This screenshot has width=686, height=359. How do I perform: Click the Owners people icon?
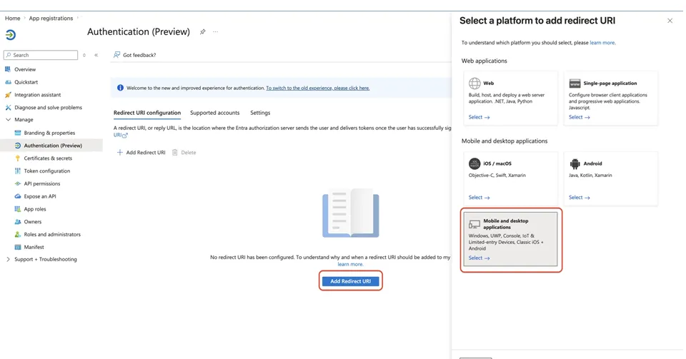pyautogui.click(x=17, y=221)
